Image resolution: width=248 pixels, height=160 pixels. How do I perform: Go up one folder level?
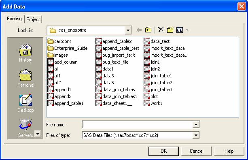(x=148, y=30)
